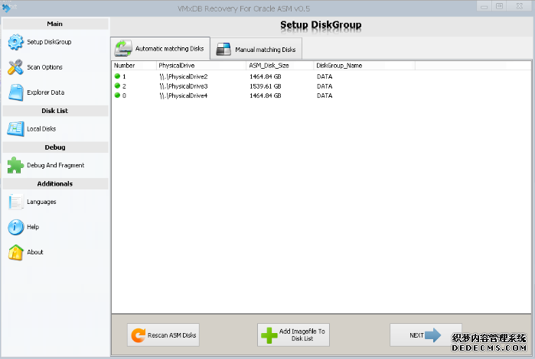This screenshot has width=535, height=359.
Task: Click the ASM_Disk_Size column header
Action: pyautogui.click(x=279, y=66)
